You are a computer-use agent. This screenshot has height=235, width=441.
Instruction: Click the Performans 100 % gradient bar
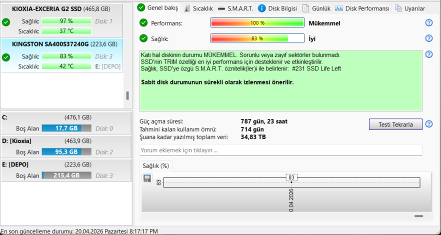pos(257,23)
